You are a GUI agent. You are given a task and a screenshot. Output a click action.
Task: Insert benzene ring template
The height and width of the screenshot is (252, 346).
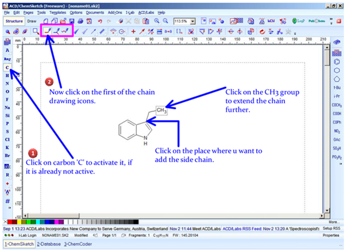(x=337, y=62)
